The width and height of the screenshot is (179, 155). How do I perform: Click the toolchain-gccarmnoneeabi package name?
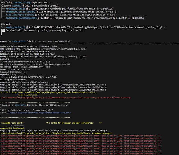tap(21, 18)
